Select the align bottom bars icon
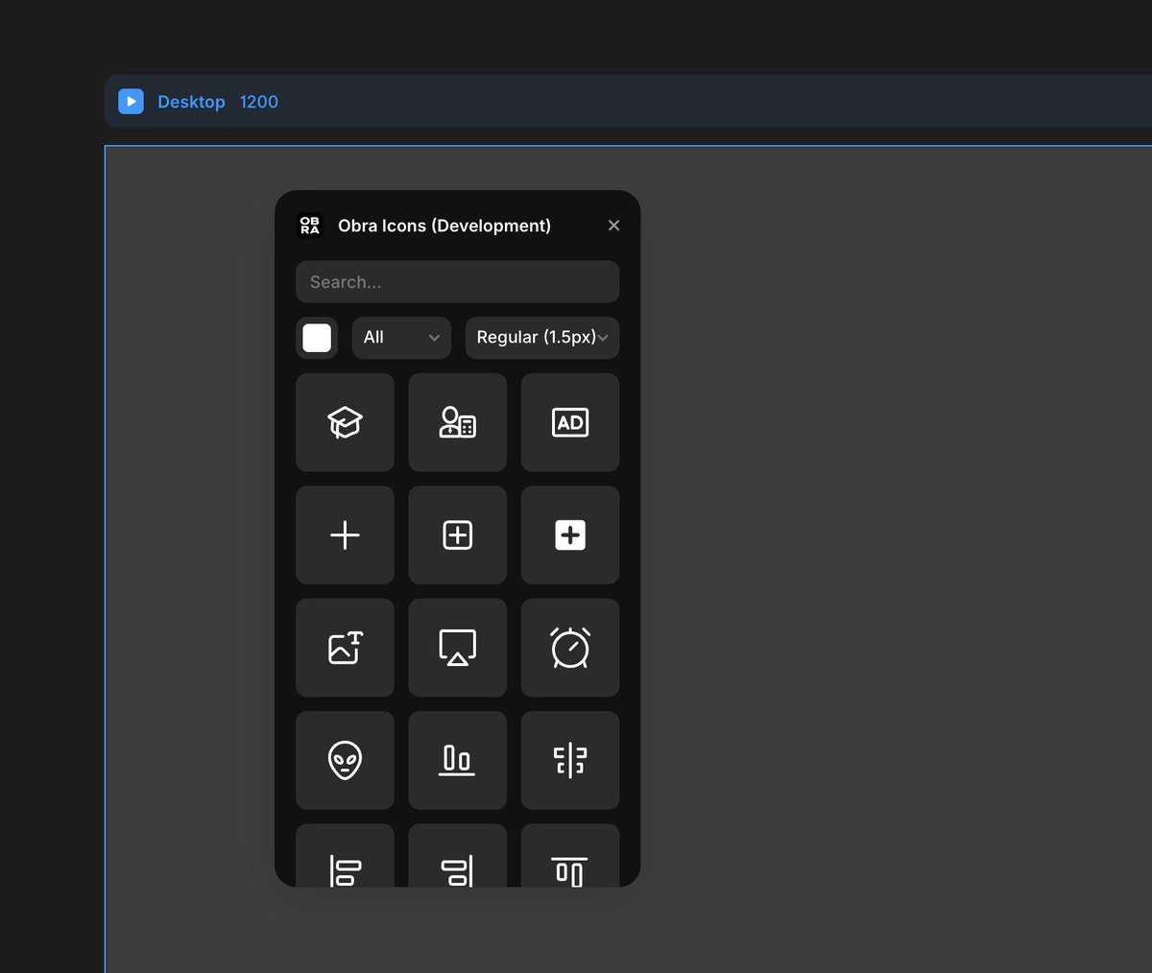This screenshot has width=1152, height=973. (457, 760)
